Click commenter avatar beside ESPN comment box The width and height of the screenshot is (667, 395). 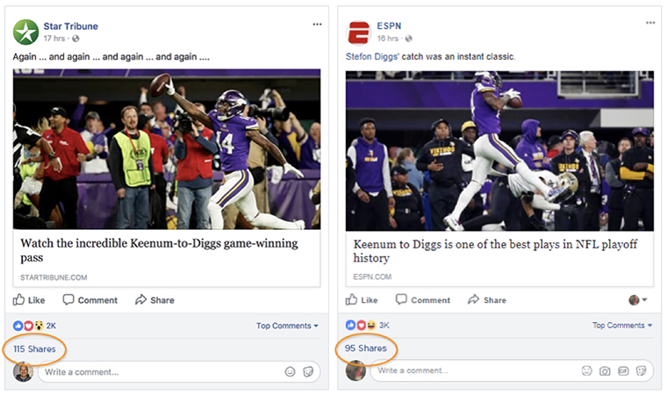tap(355, 370)
